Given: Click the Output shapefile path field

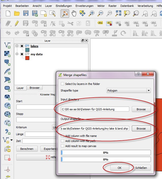Looking at the screenshot, I should (95, 129).
